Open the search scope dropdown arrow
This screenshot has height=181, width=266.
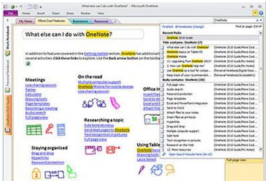pos(261,20)
